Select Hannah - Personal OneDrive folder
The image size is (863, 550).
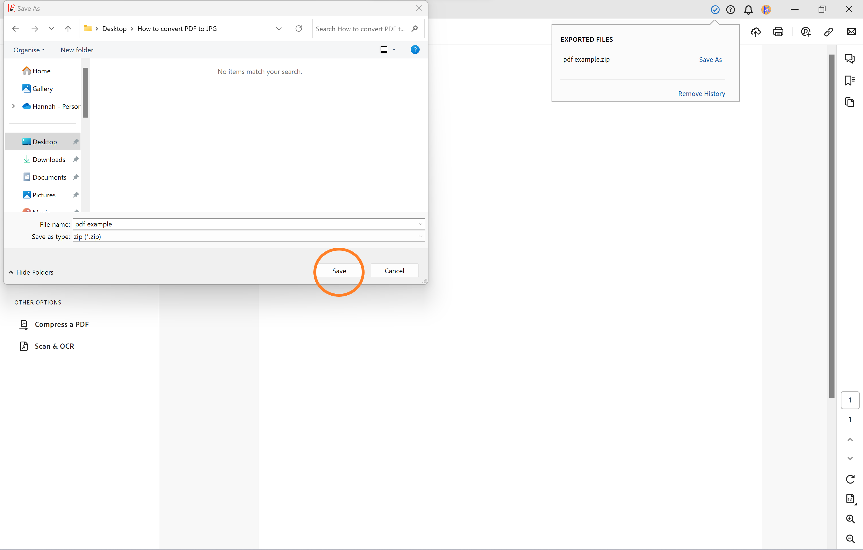[x=51, y=106]
